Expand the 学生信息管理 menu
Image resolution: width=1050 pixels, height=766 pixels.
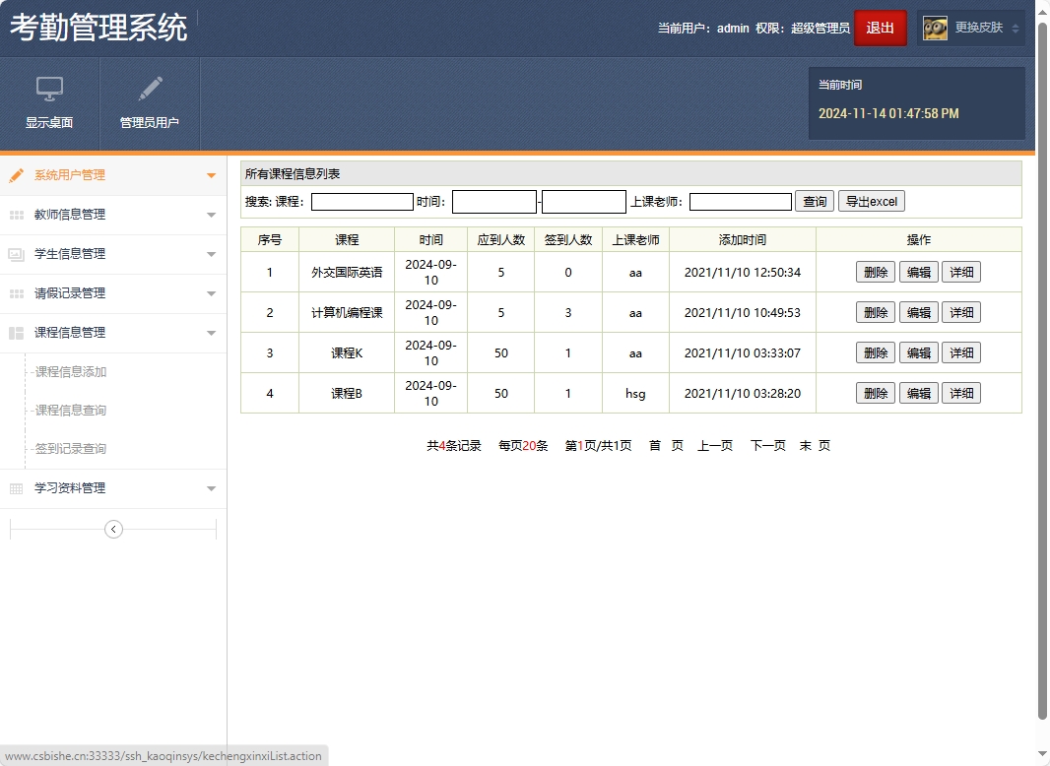pos(210,254)
